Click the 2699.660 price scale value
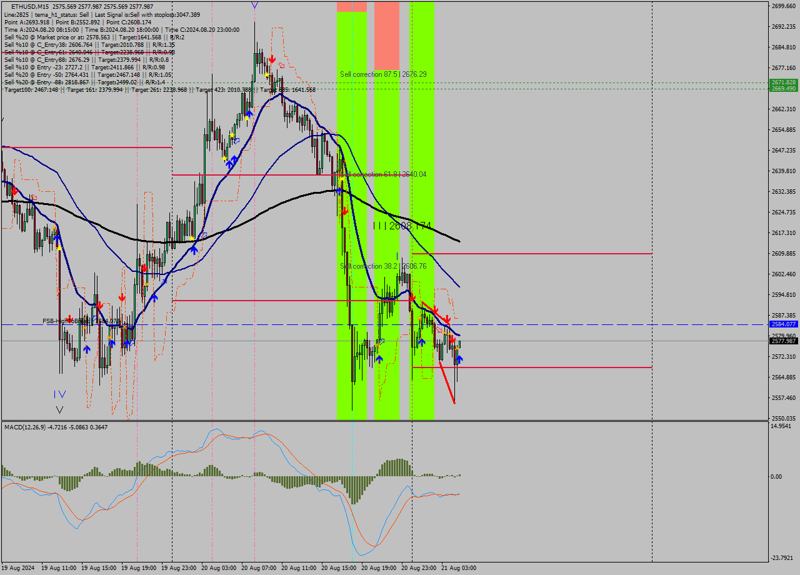The width and height of the screenshot is (800, 575). (x=783, y=6)
